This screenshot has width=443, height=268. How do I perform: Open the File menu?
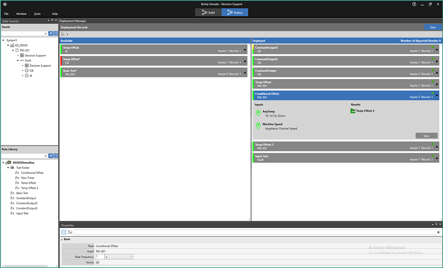6,14
